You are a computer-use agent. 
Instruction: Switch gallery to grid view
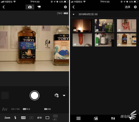tap(78, 118)
